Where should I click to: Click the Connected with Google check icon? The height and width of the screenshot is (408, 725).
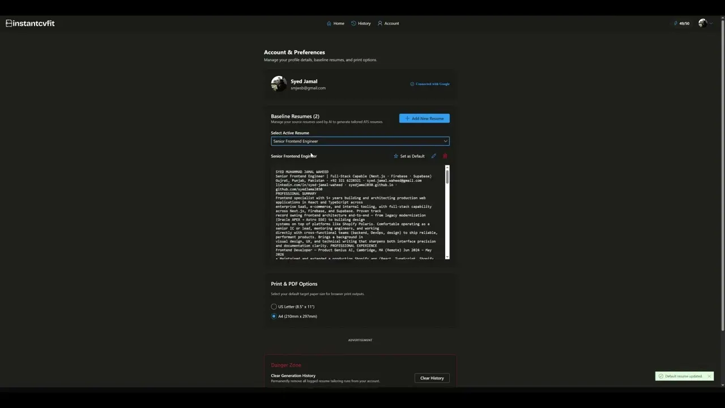click(412, 84)
